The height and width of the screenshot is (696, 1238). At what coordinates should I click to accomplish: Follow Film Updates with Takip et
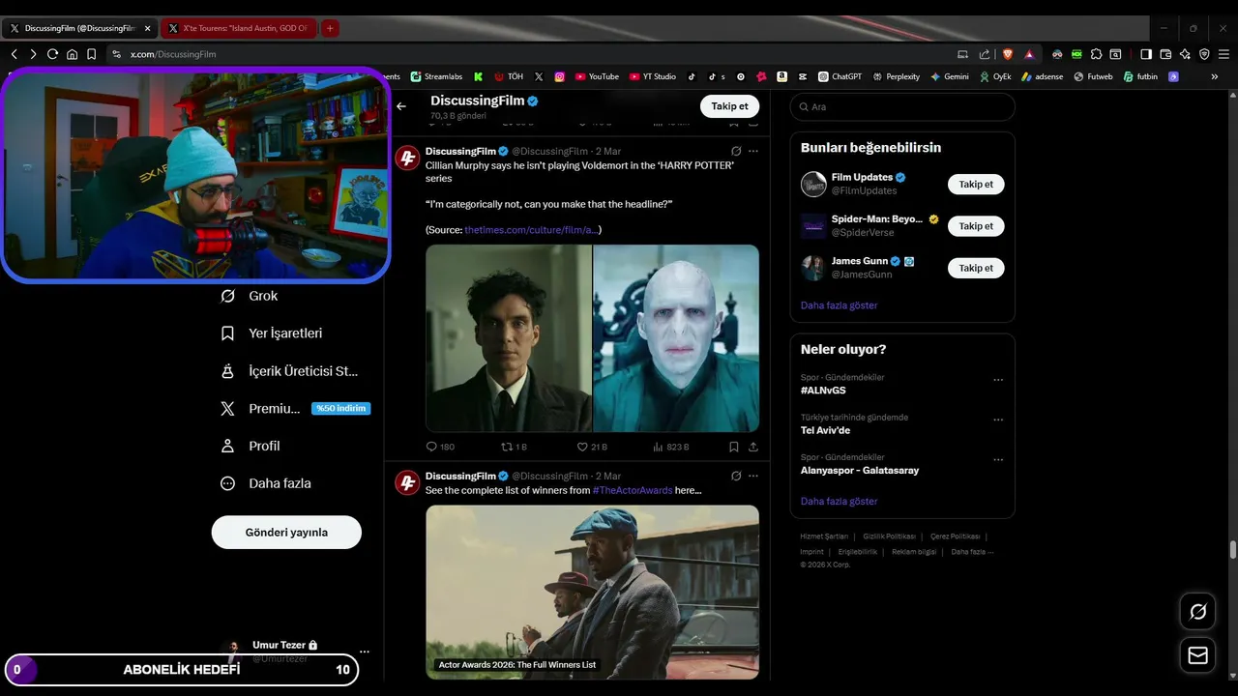(x=976, y=184)
